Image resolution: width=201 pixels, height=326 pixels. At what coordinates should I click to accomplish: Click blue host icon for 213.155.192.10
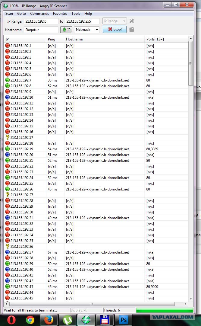click(x=8, y=97)
